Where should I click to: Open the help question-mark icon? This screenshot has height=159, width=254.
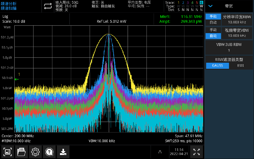[49, 152]
